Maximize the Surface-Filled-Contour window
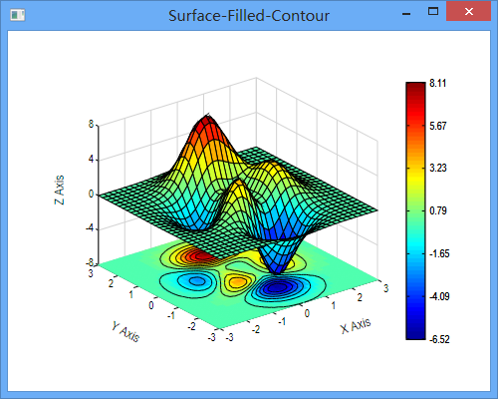The width and height of the screenshot is (498, 399). pos(433,12)
